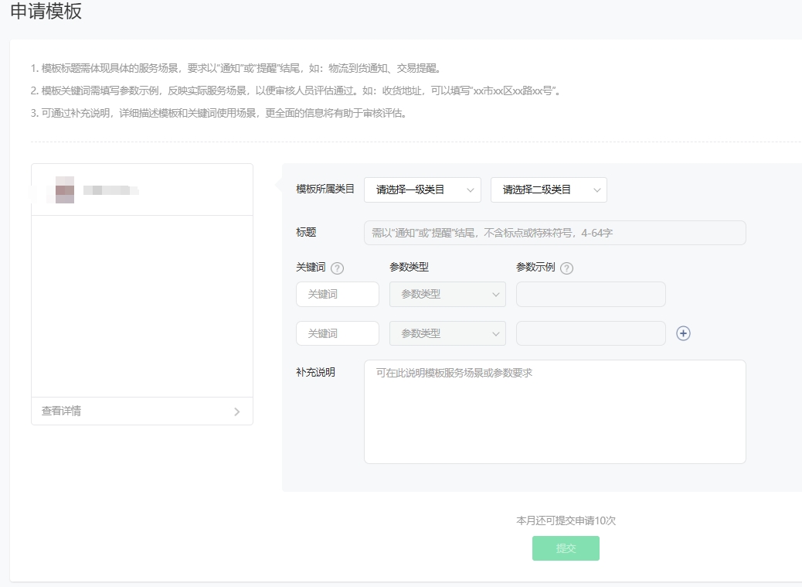
Task: Click the 标题 title input field
Action: 555,232
